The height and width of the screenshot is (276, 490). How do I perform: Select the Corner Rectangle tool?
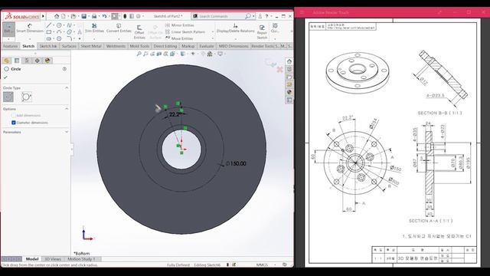[x=49, y=32]
